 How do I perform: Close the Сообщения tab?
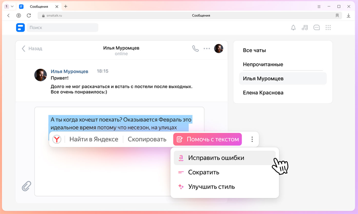57,7
